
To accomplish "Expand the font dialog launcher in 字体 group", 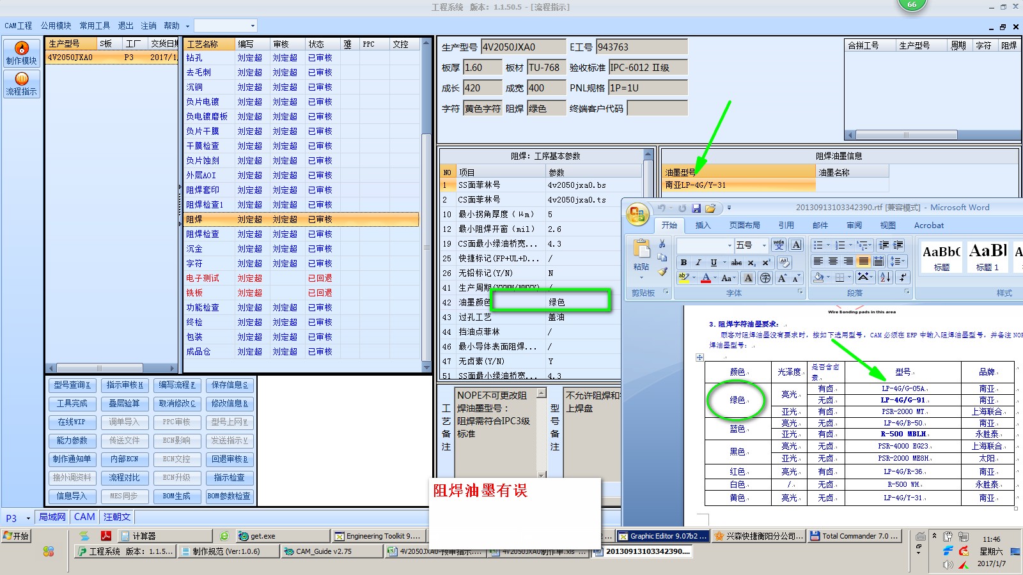I will (x=800, y=291).
